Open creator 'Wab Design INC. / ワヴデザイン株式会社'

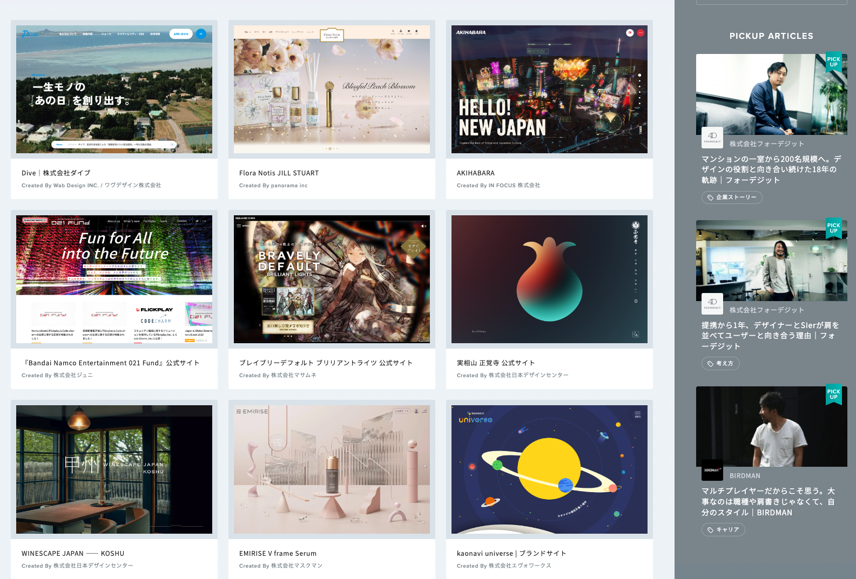[107, 186]
